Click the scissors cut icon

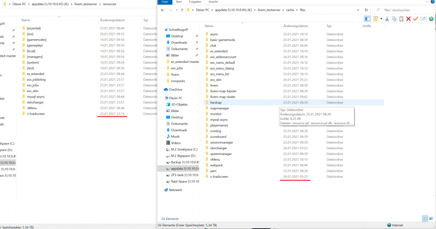click(x=387, y=19)
